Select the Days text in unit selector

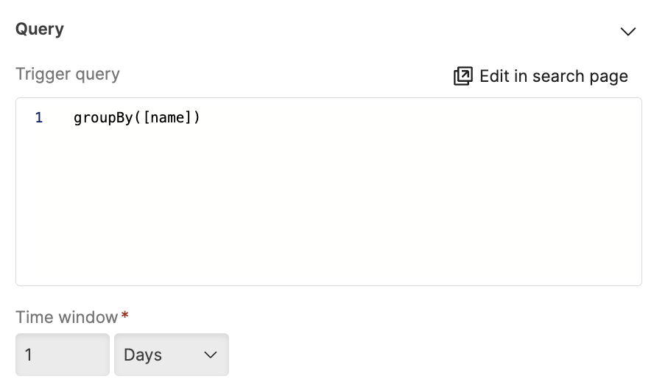(x=143, y=355)
